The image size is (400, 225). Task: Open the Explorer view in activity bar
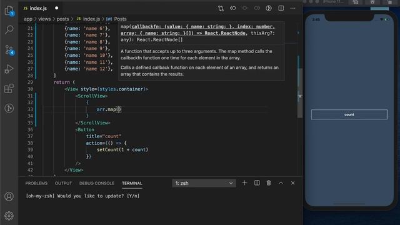[x=9, y=11]
